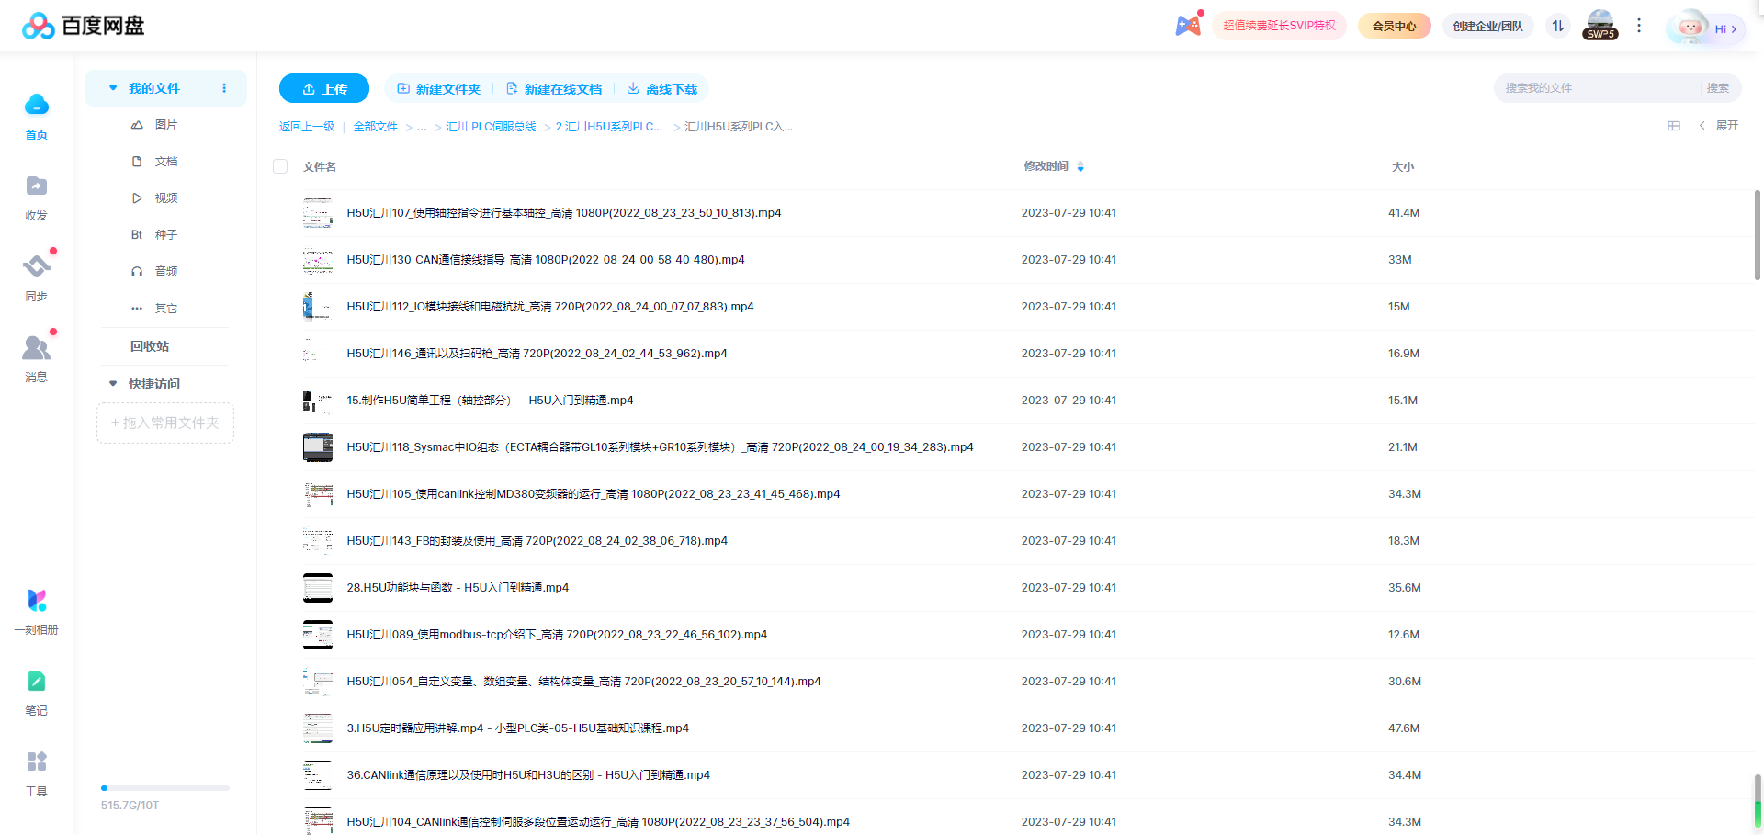Click the 大小 column header
The height and width of the screenshot is (835, 1764).
(x=1403, y=167)
